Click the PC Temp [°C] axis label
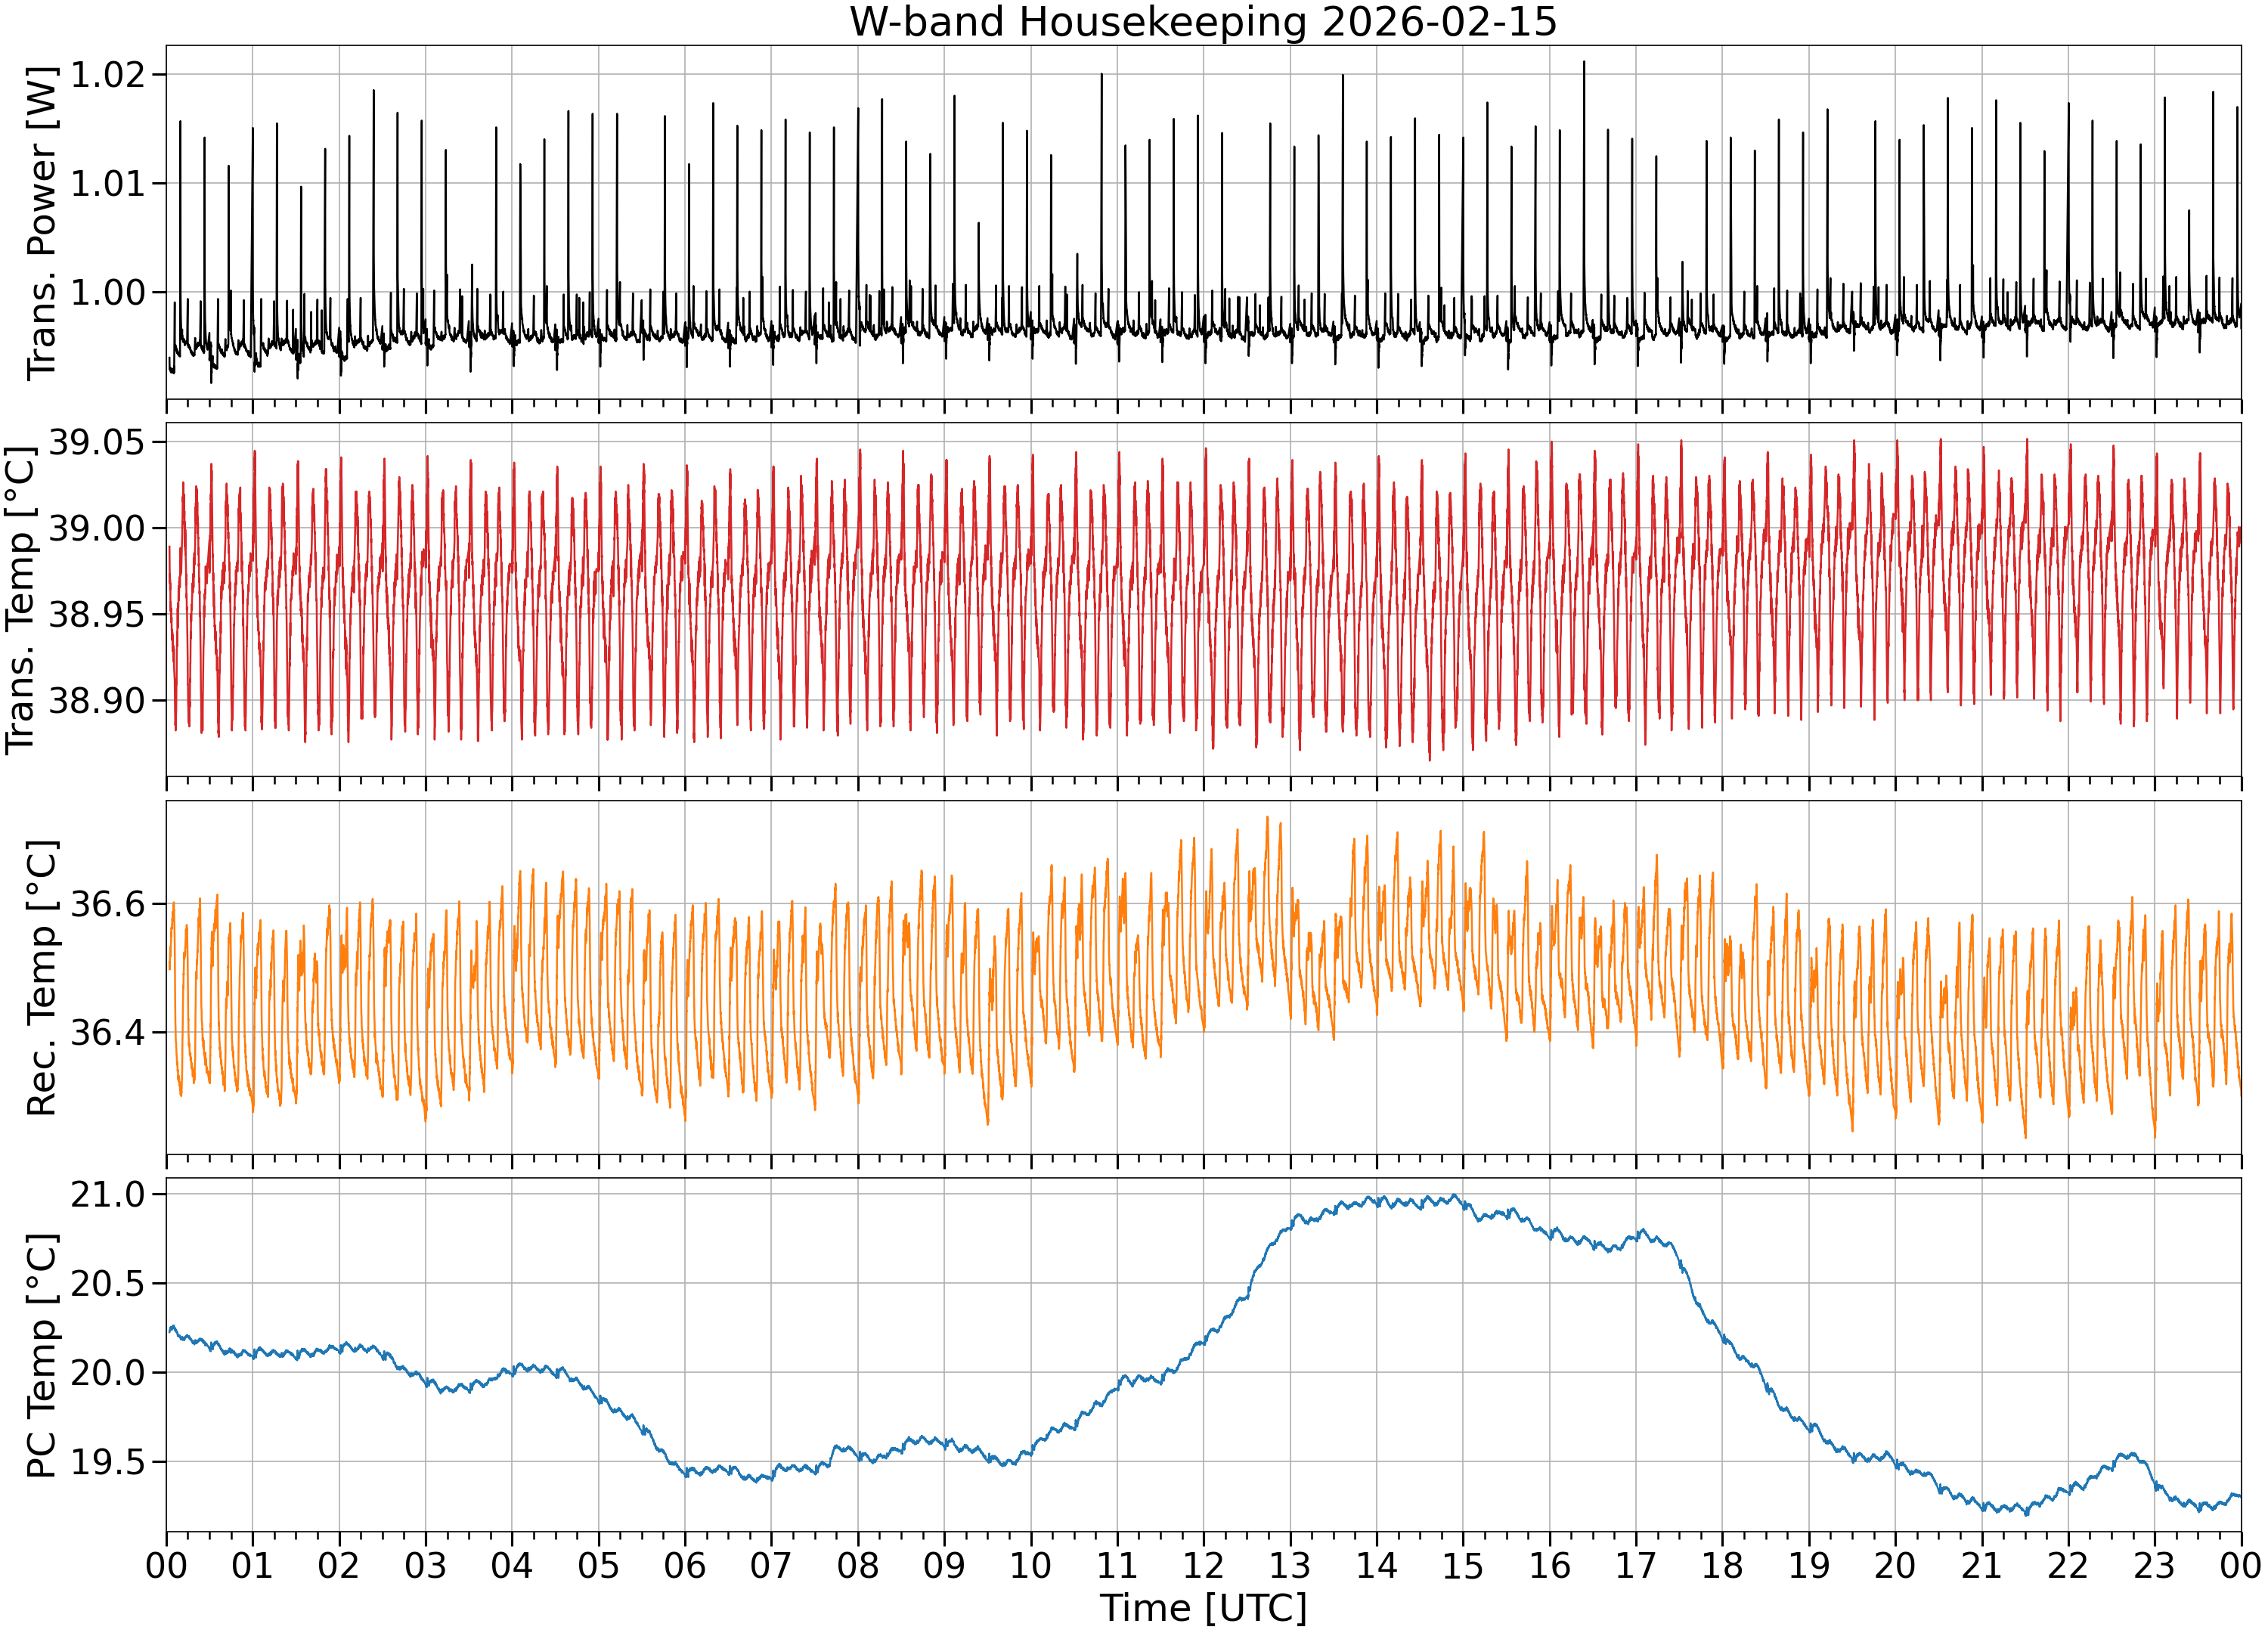This screenshot has width=2268, height=1633. click(x=41, y=1356)
